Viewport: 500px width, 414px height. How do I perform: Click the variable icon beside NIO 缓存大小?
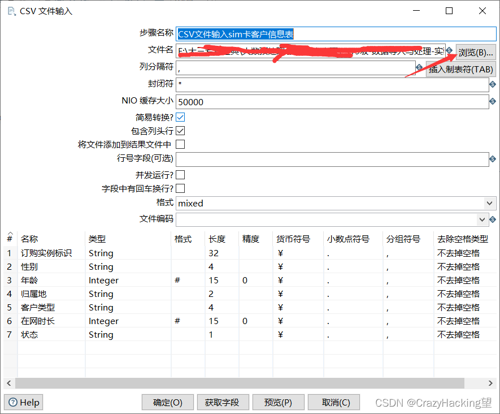[x=493, y=101]
